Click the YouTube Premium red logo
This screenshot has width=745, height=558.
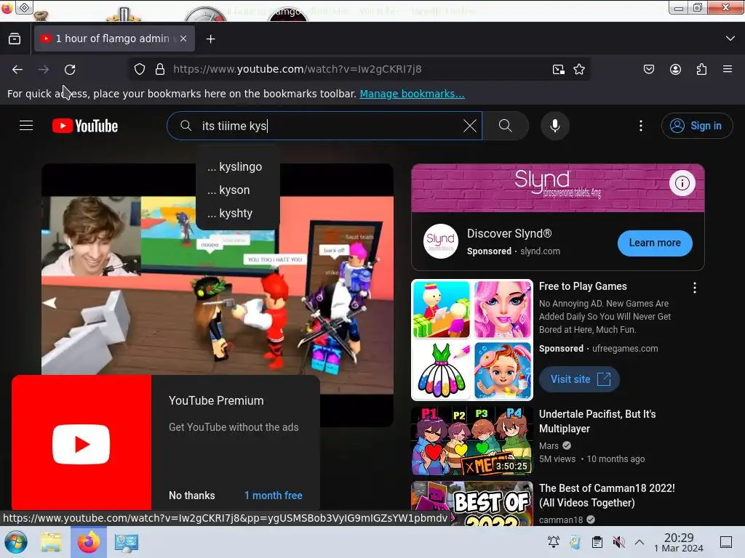coord(81,444)
